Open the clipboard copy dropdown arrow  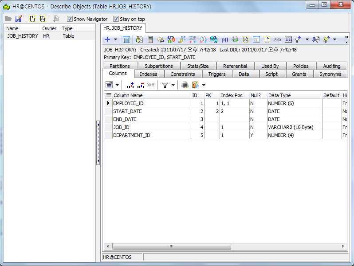tap(204, 85)
